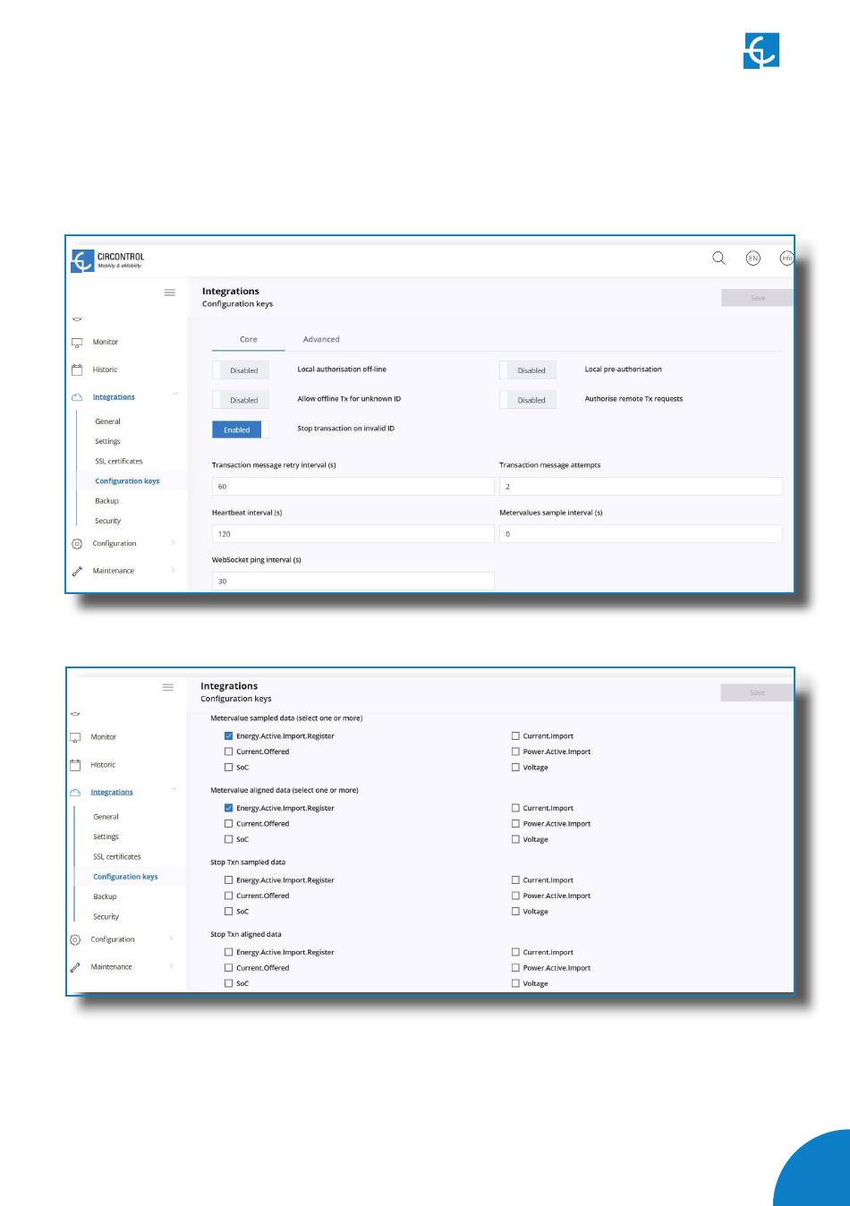The width and height of the screenshot is (850, 1206).
Task: Click the Integrations cloud icon in the upper sidebar
Action: coord(77,396)
